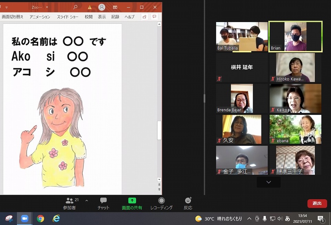Screen dimensions: 331x225
Task: Show more video participants with down chevron
Action: click(x=269, y=182)
